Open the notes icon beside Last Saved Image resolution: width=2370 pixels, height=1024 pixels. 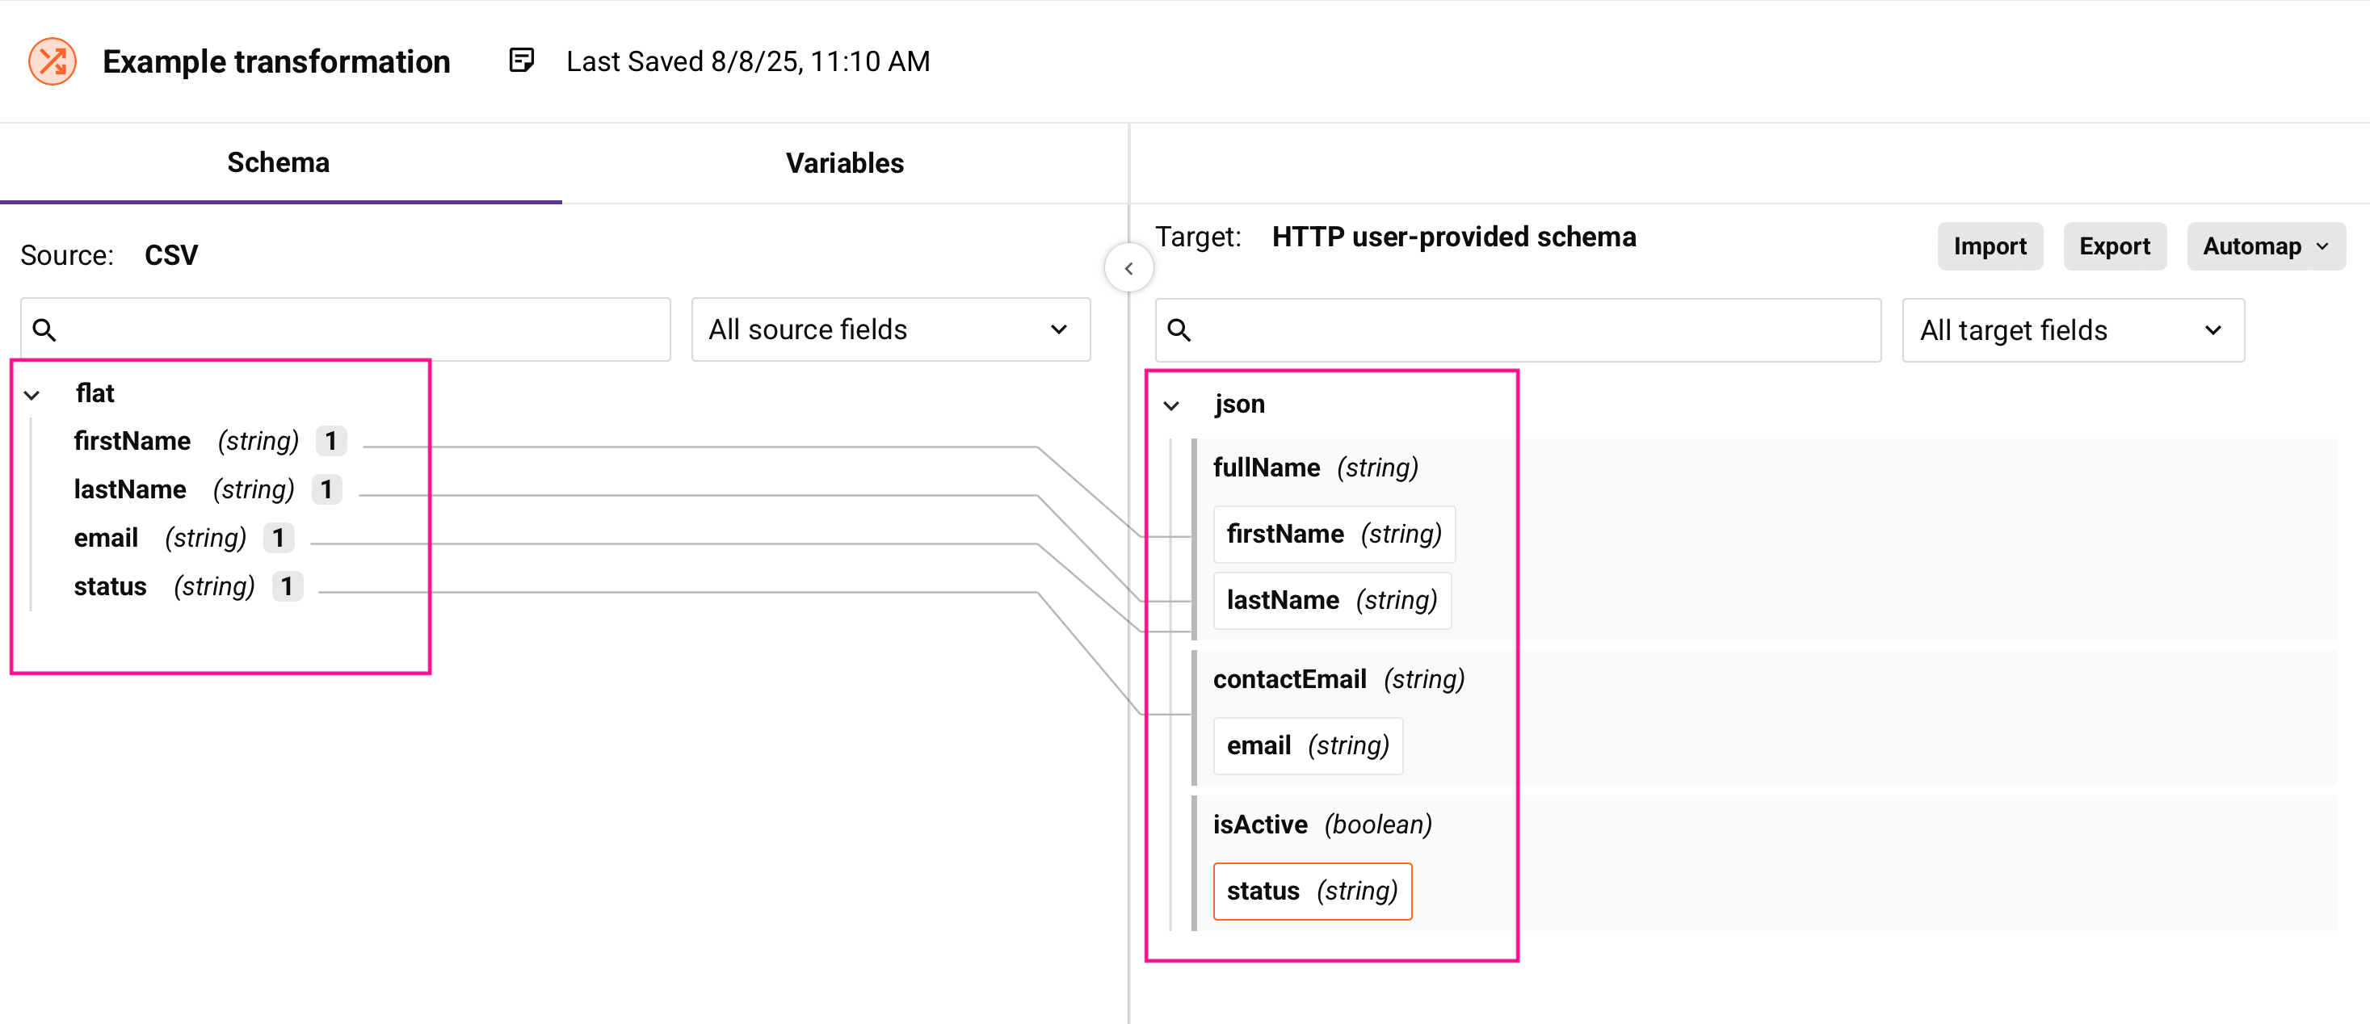click(521, 61)
